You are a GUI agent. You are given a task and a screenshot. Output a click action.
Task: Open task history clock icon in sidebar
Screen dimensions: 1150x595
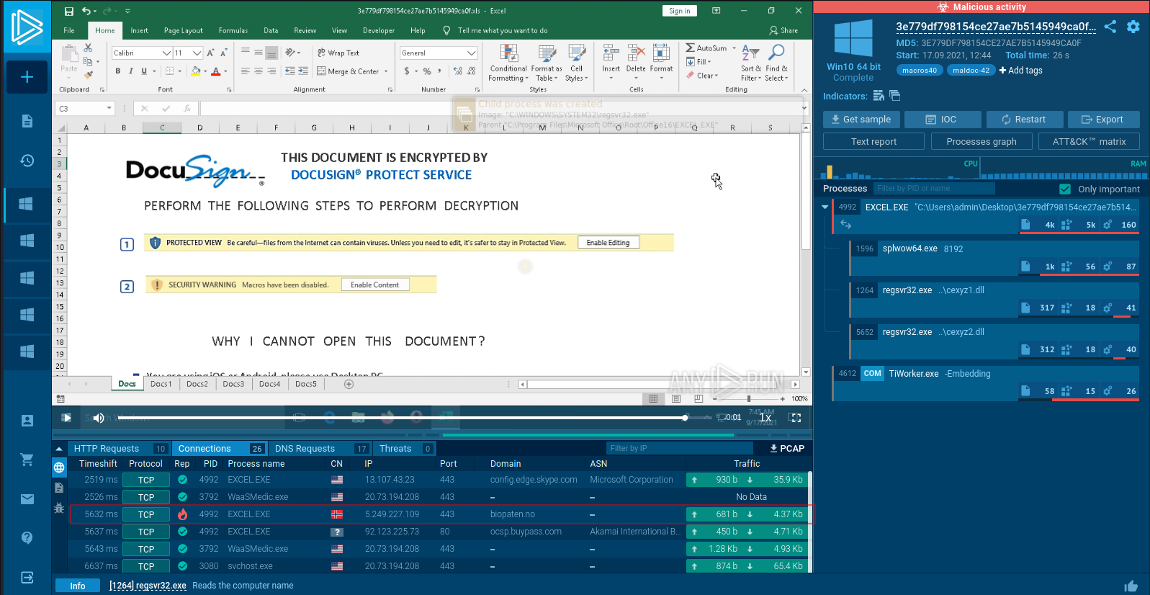click(x=27, y=161)
